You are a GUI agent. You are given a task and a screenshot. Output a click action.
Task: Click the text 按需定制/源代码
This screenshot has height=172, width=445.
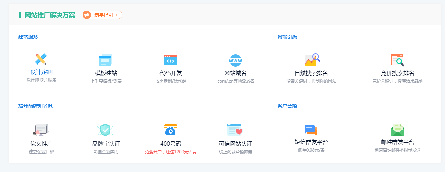click(x=171, y=81)
